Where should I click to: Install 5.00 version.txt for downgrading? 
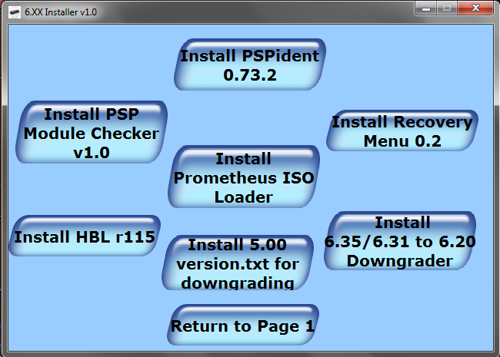238,263
